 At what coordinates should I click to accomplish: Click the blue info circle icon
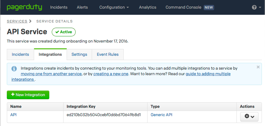click(x=14, y=69)
